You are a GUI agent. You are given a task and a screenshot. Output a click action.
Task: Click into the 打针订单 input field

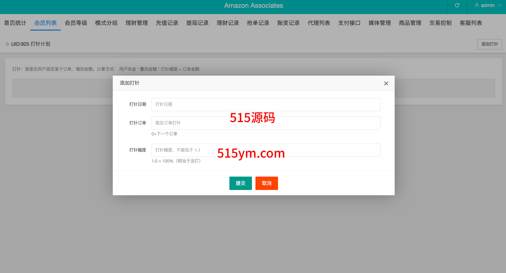(266, 123)
